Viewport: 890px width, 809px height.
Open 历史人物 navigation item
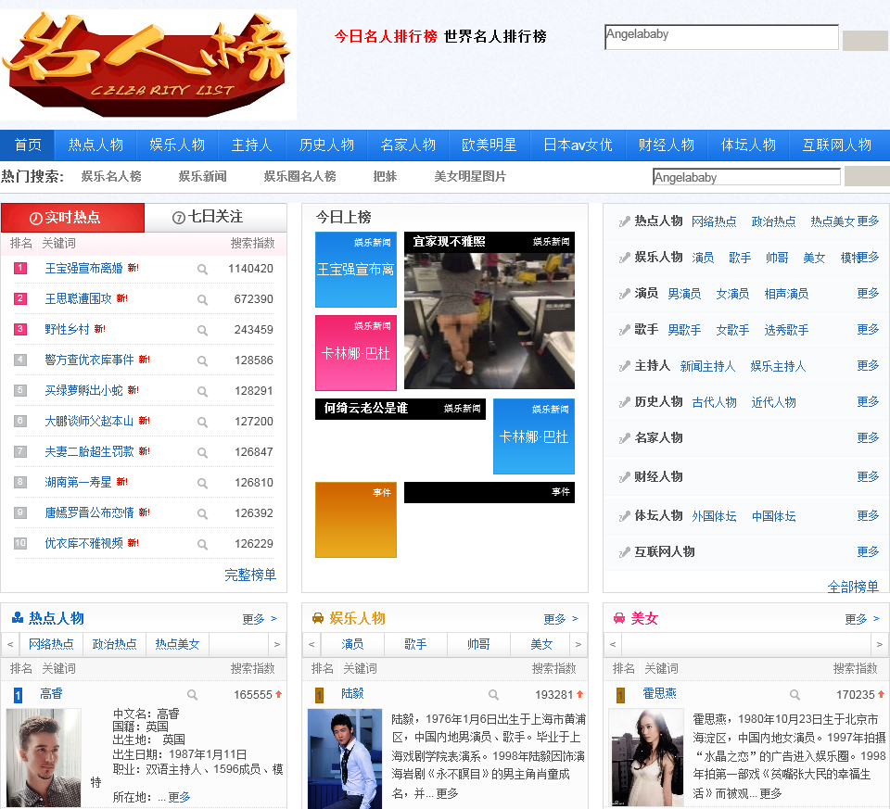pos(326,145)
